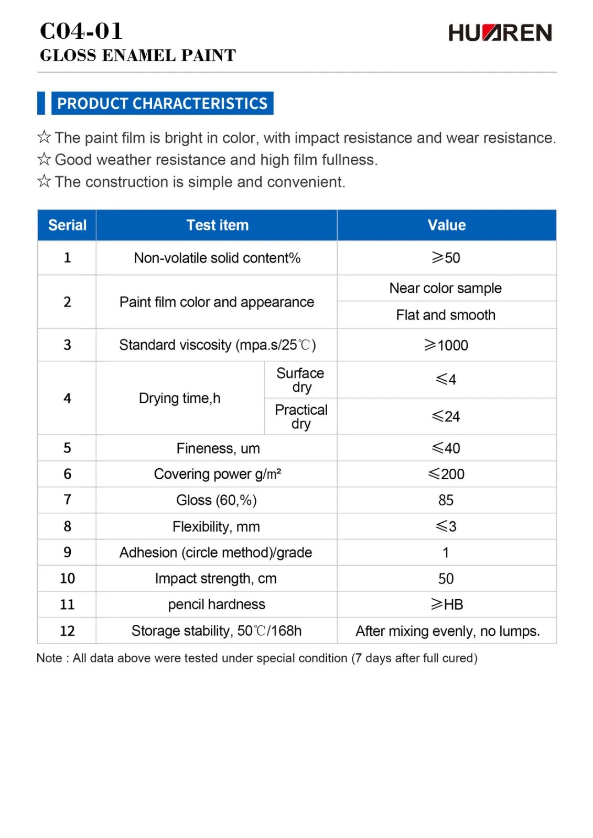Viewport: 593px width, 838px height.
Task: Click the GLOSS ENAMEL PAINT subtitle
Action: coord(138,56)
